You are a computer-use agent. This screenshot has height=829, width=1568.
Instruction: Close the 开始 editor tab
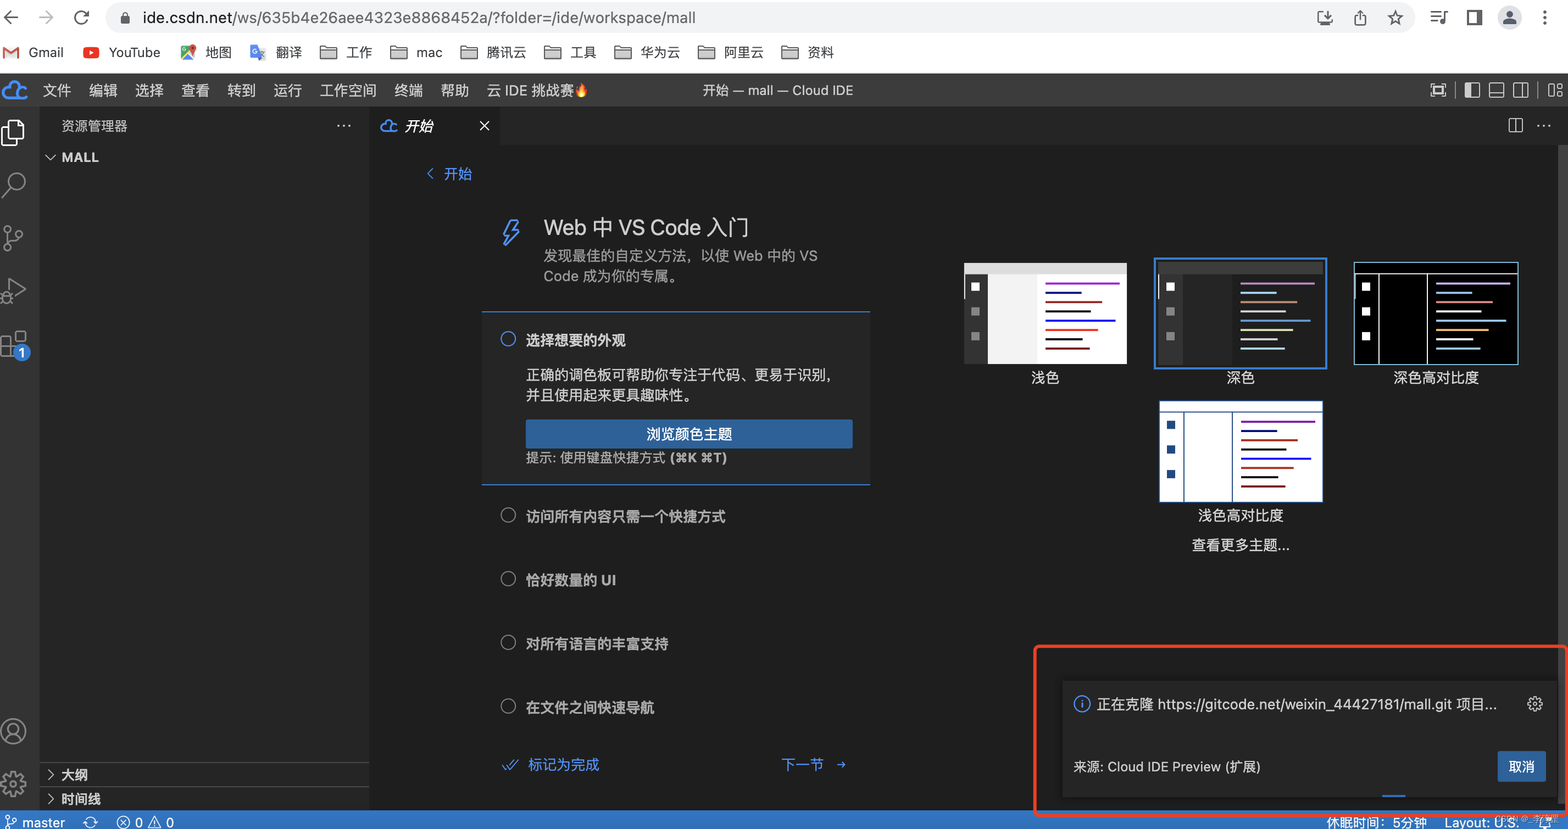tap(485, 126)
